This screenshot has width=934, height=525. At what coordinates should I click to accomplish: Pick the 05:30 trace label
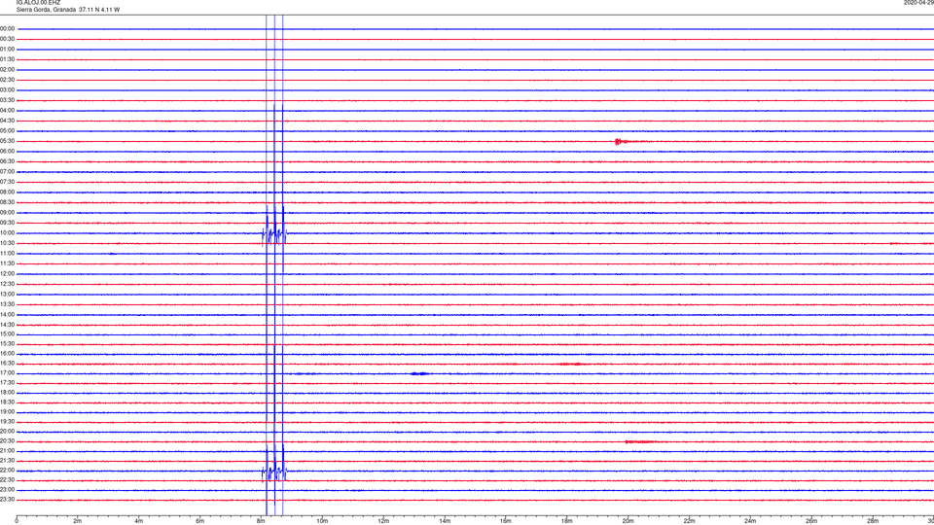7,141
